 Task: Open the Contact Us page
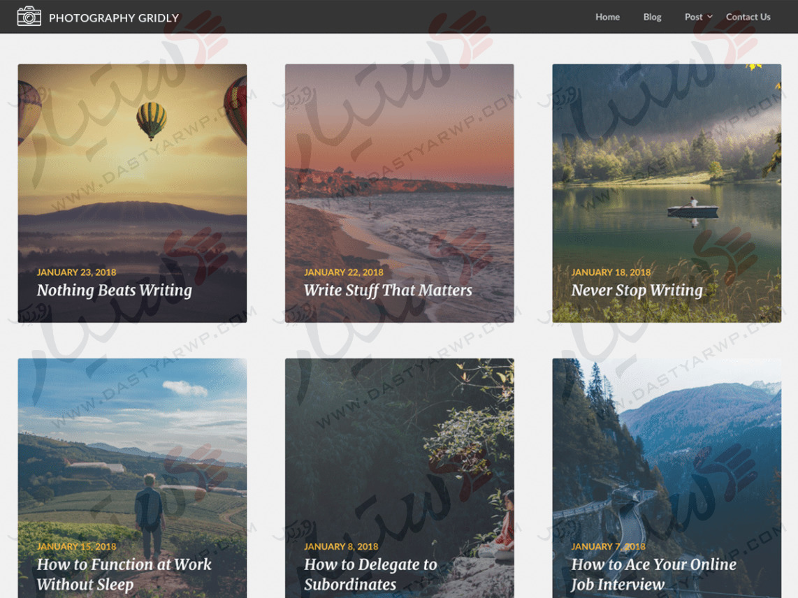748,17
